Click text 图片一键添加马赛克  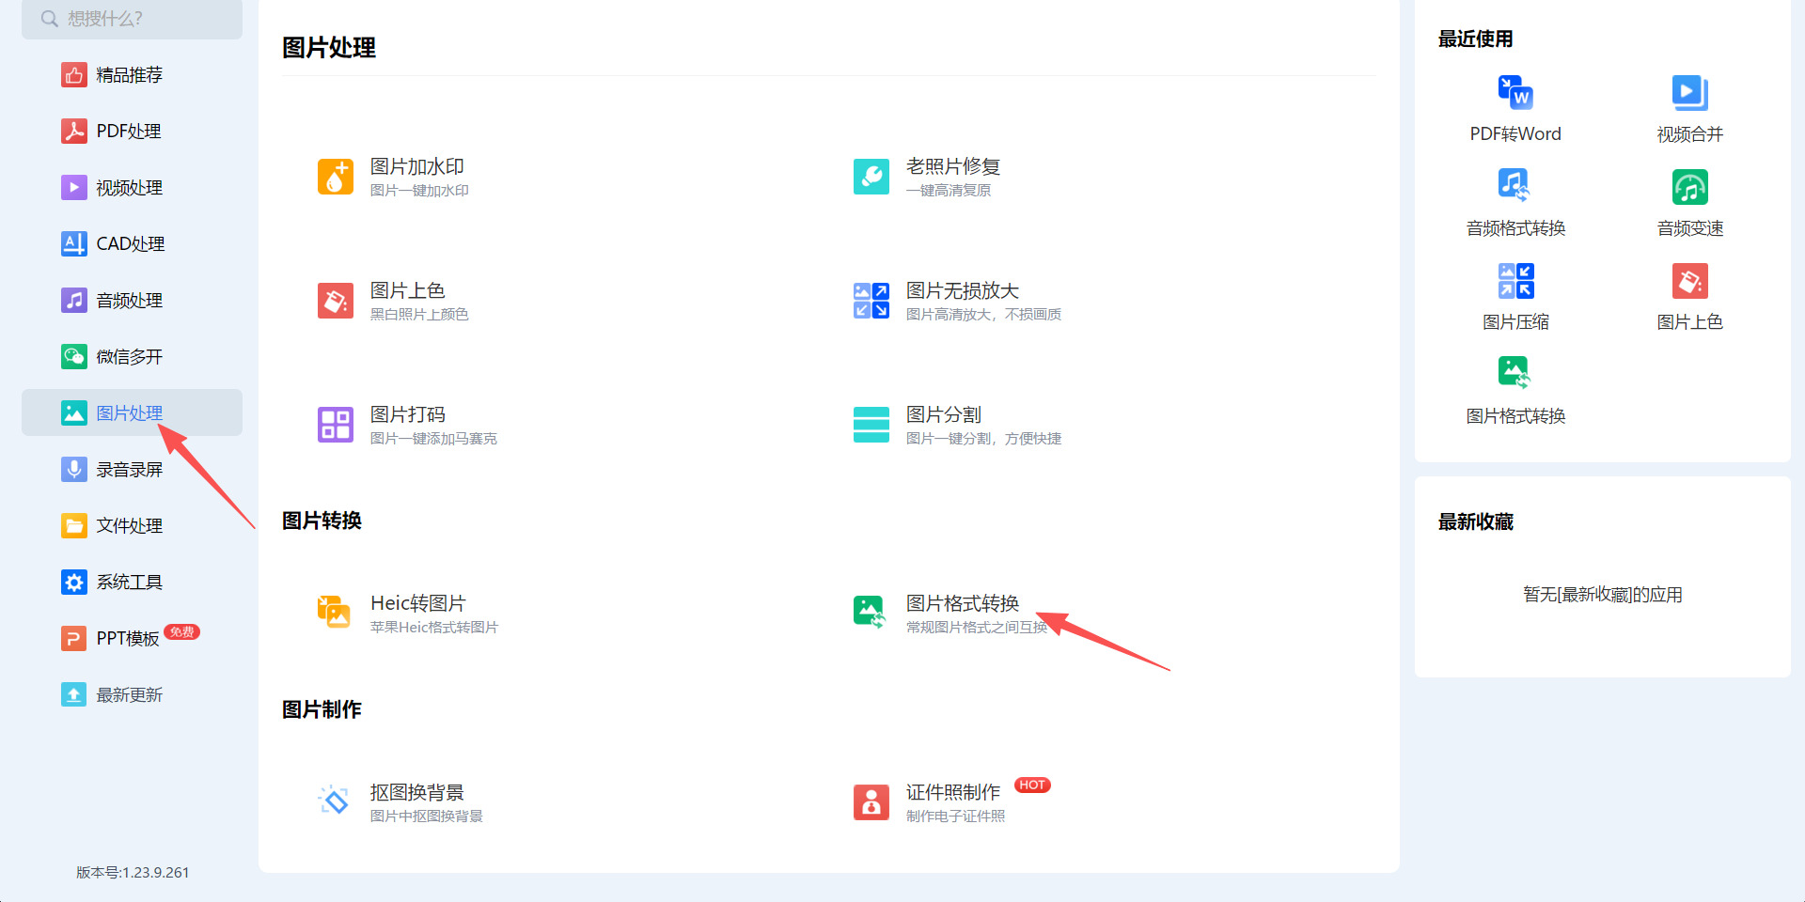[433, 439]
